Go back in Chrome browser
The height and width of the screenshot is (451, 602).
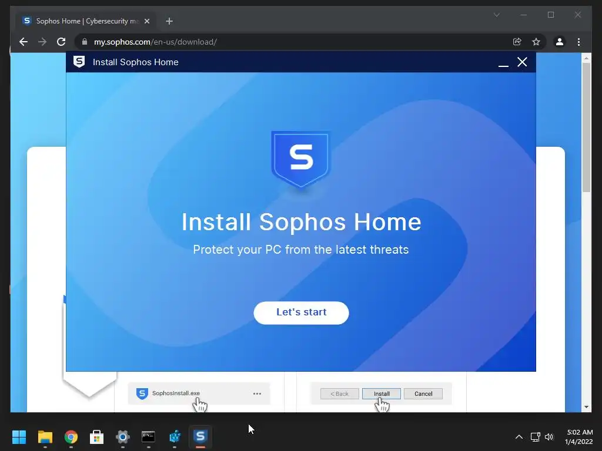pos(24,42)
